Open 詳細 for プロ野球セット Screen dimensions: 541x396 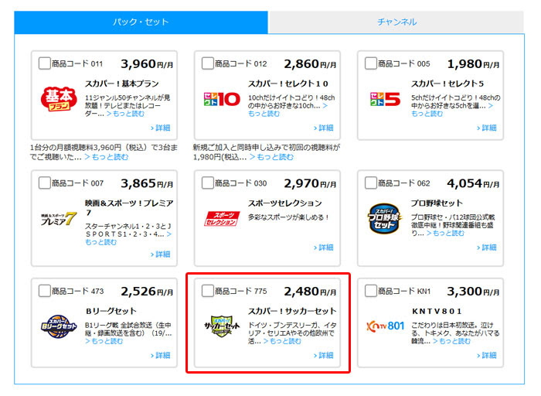coord(487,247)
